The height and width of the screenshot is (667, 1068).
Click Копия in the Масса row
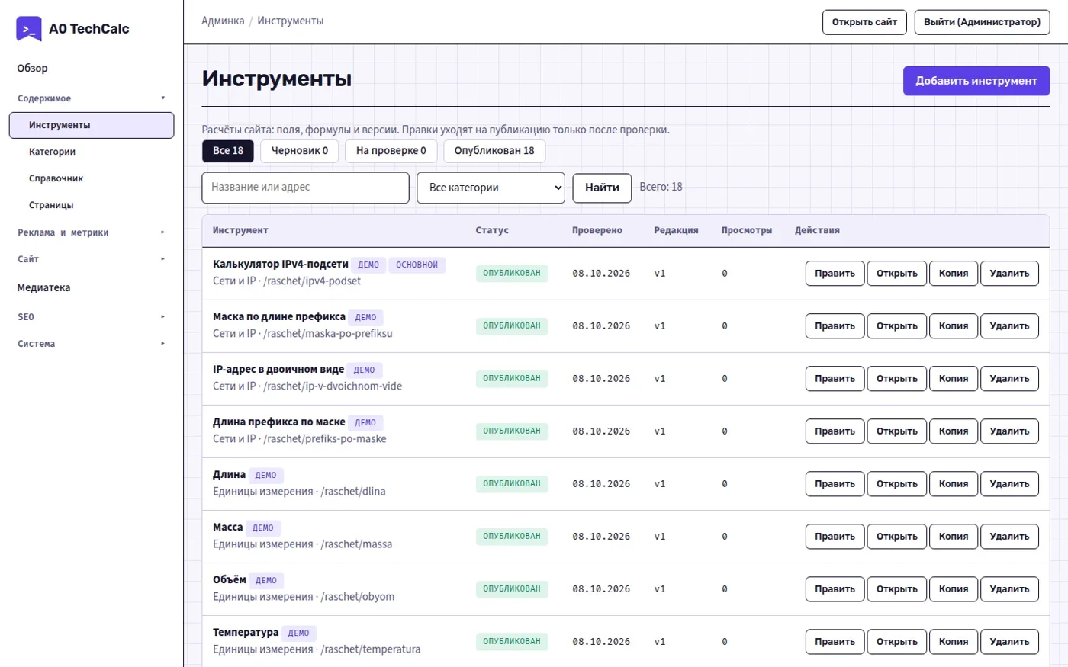point(954,537)
